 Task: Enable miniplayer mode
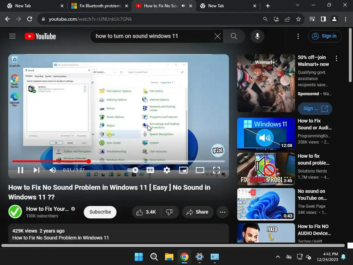[183, 170]
